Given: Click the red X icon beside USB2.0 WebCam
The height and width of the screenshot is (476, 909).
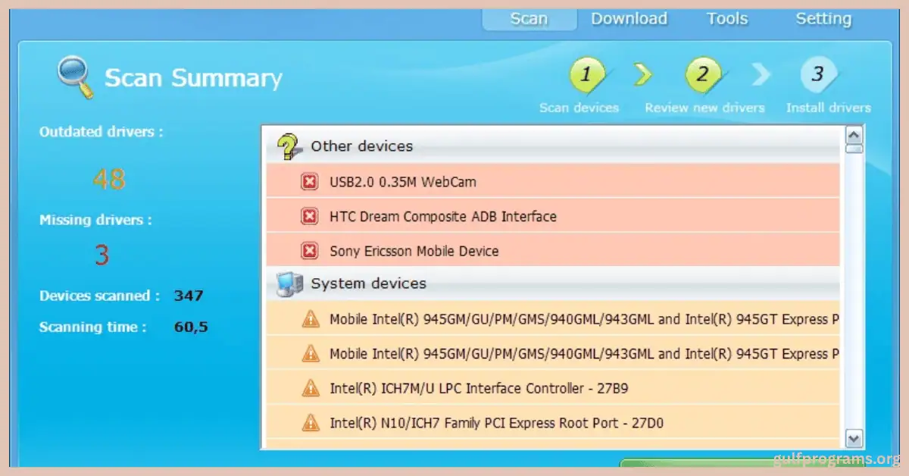Looking at the screenshot, I should pyautogui.click(x=309, y=182).
